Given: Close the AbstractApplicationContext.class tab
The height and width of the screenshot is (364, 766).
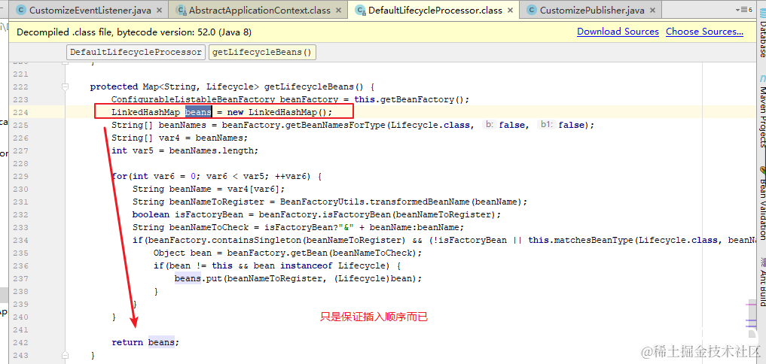Looking at the screenshot, I should (x=339, y=11).
